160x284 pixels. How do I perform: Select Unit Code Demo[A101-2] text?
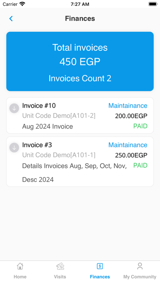pos(59,115)
